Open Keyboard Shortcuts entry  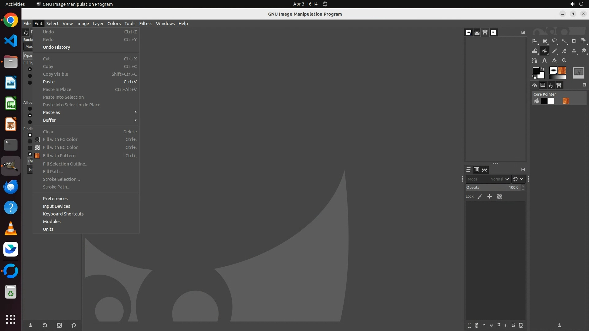[x=63, y=214]
